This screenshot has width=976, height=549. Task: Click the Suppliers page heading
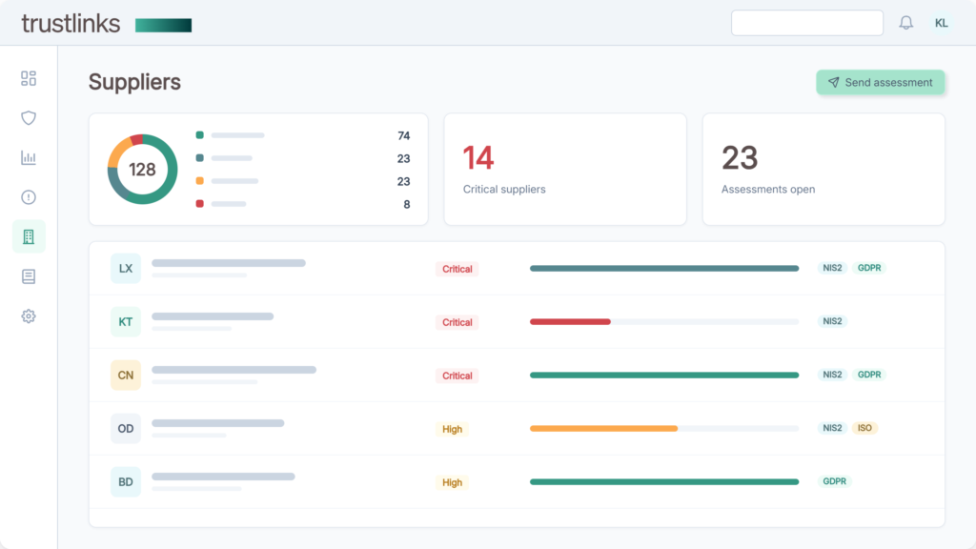134,82
